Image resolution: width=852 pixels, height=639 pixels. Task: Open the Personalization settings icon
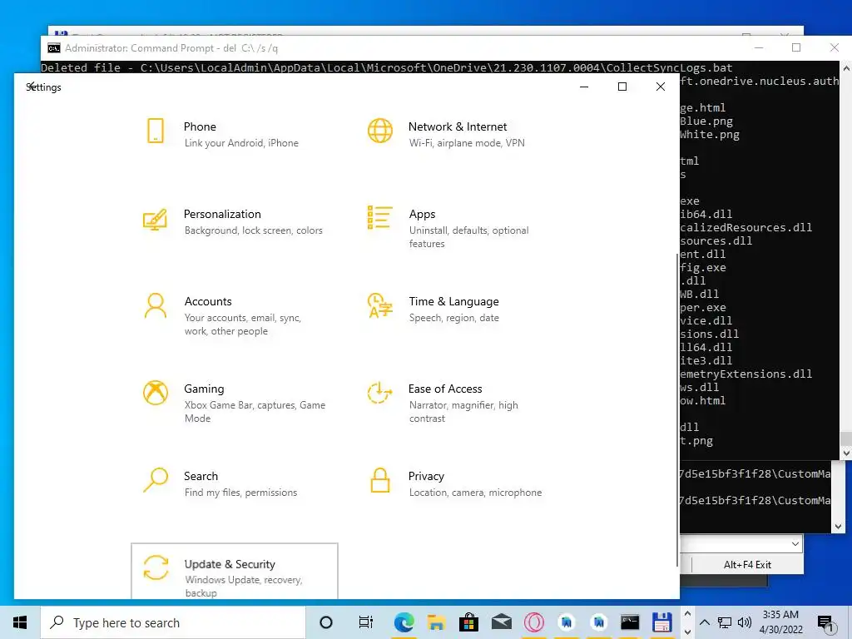point(155,220)
